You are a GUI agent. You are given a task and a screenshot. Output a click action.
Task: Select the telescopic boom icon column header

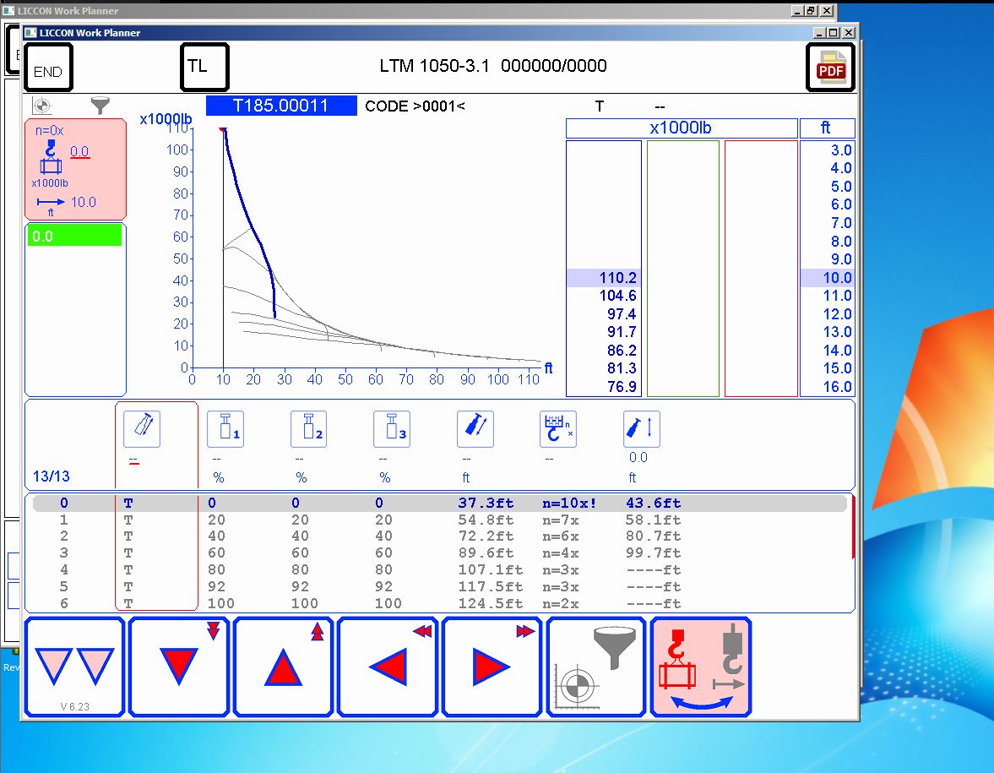click(141, 429)
